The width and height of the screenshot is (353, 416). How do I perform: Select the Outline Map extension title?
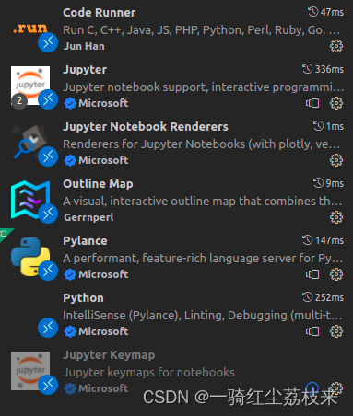(98, 184)
